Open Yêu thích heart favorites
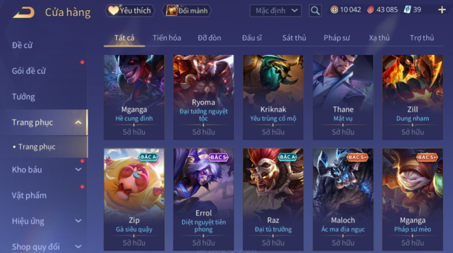The image size is (453, 253). click(130, 11)
